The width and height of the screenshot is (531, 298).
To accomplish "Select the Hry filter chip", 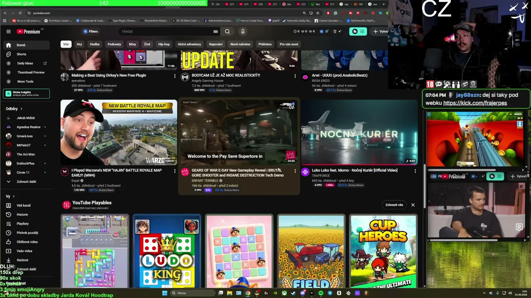I will 79,44.
